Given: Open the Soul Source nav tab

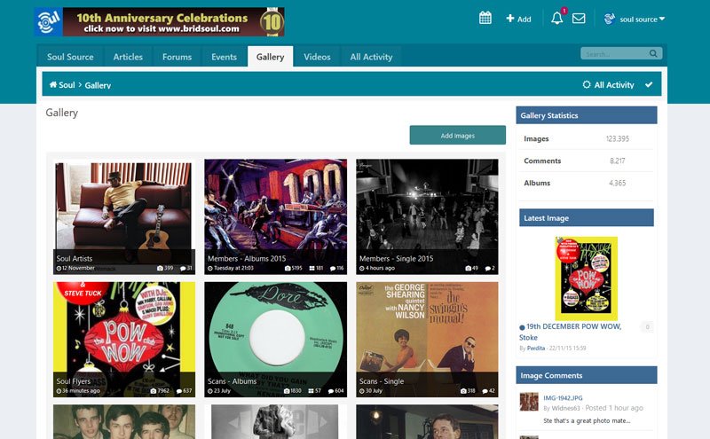Looking at the screenshot, I should pyautogui.click(x=70, y=57).
